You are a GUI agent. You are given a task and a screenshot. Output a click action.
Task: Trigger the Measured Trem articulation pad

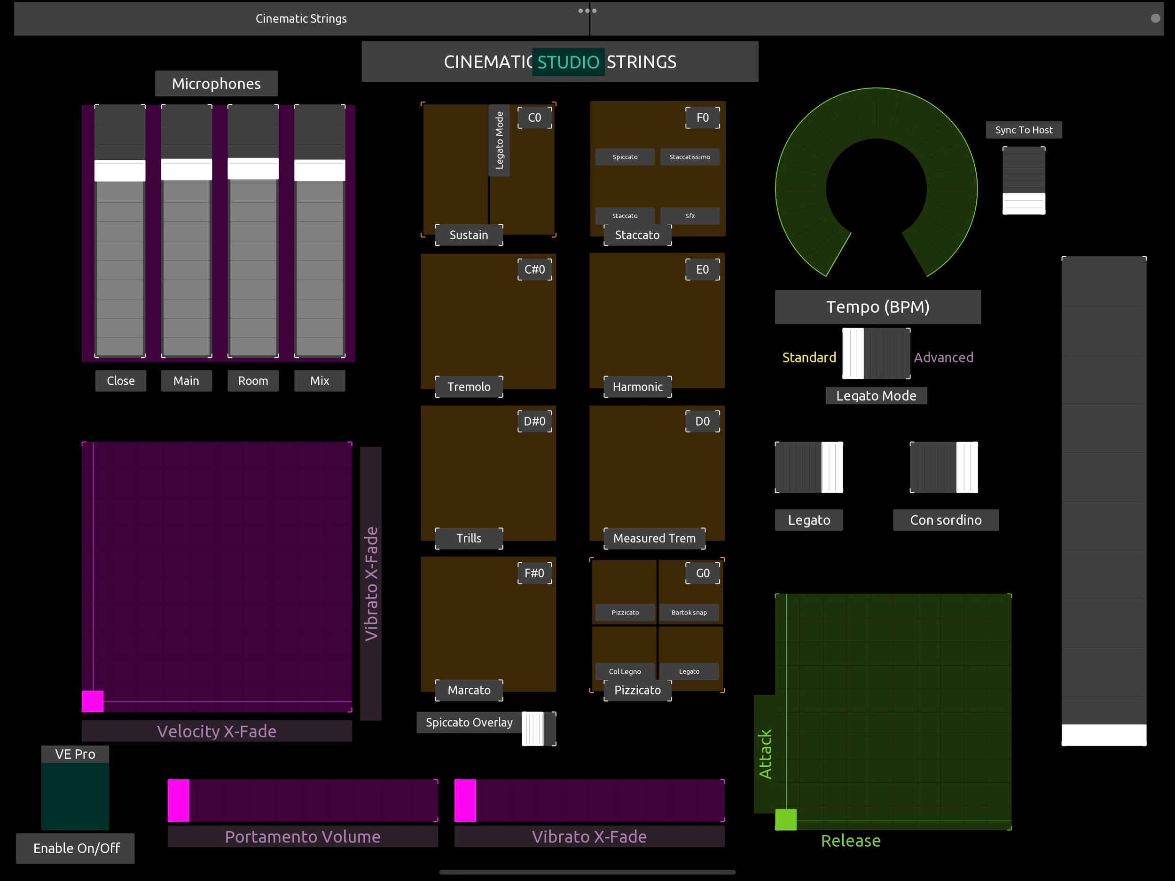tap(657, 473)
